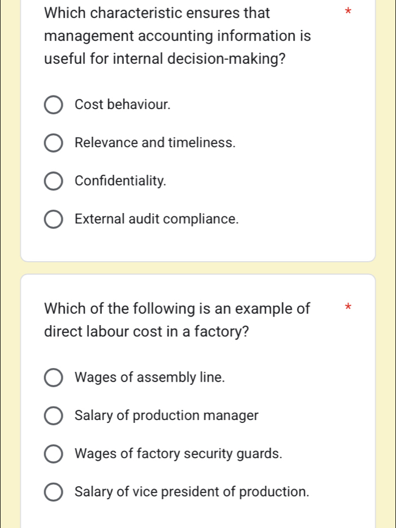Pick the External audit compliance radio circle
This screenshot has height=528, width=396.
(x=54, y=219)
